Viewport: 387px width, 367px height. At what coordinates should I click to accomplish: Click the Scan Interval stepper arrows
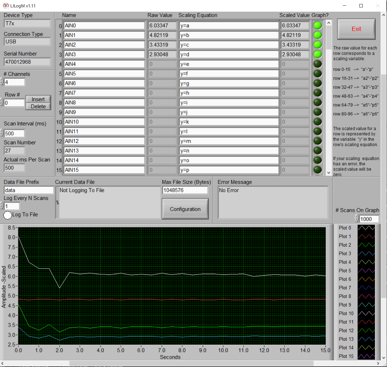pyautogui.click(x=2, y=133)
